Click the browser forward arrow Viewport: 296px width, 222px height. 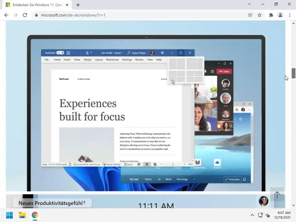[16, 15]
